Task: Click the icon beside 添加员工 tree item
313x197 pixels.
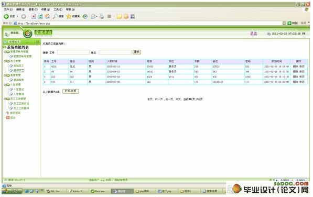Action: tap(11, 66)
